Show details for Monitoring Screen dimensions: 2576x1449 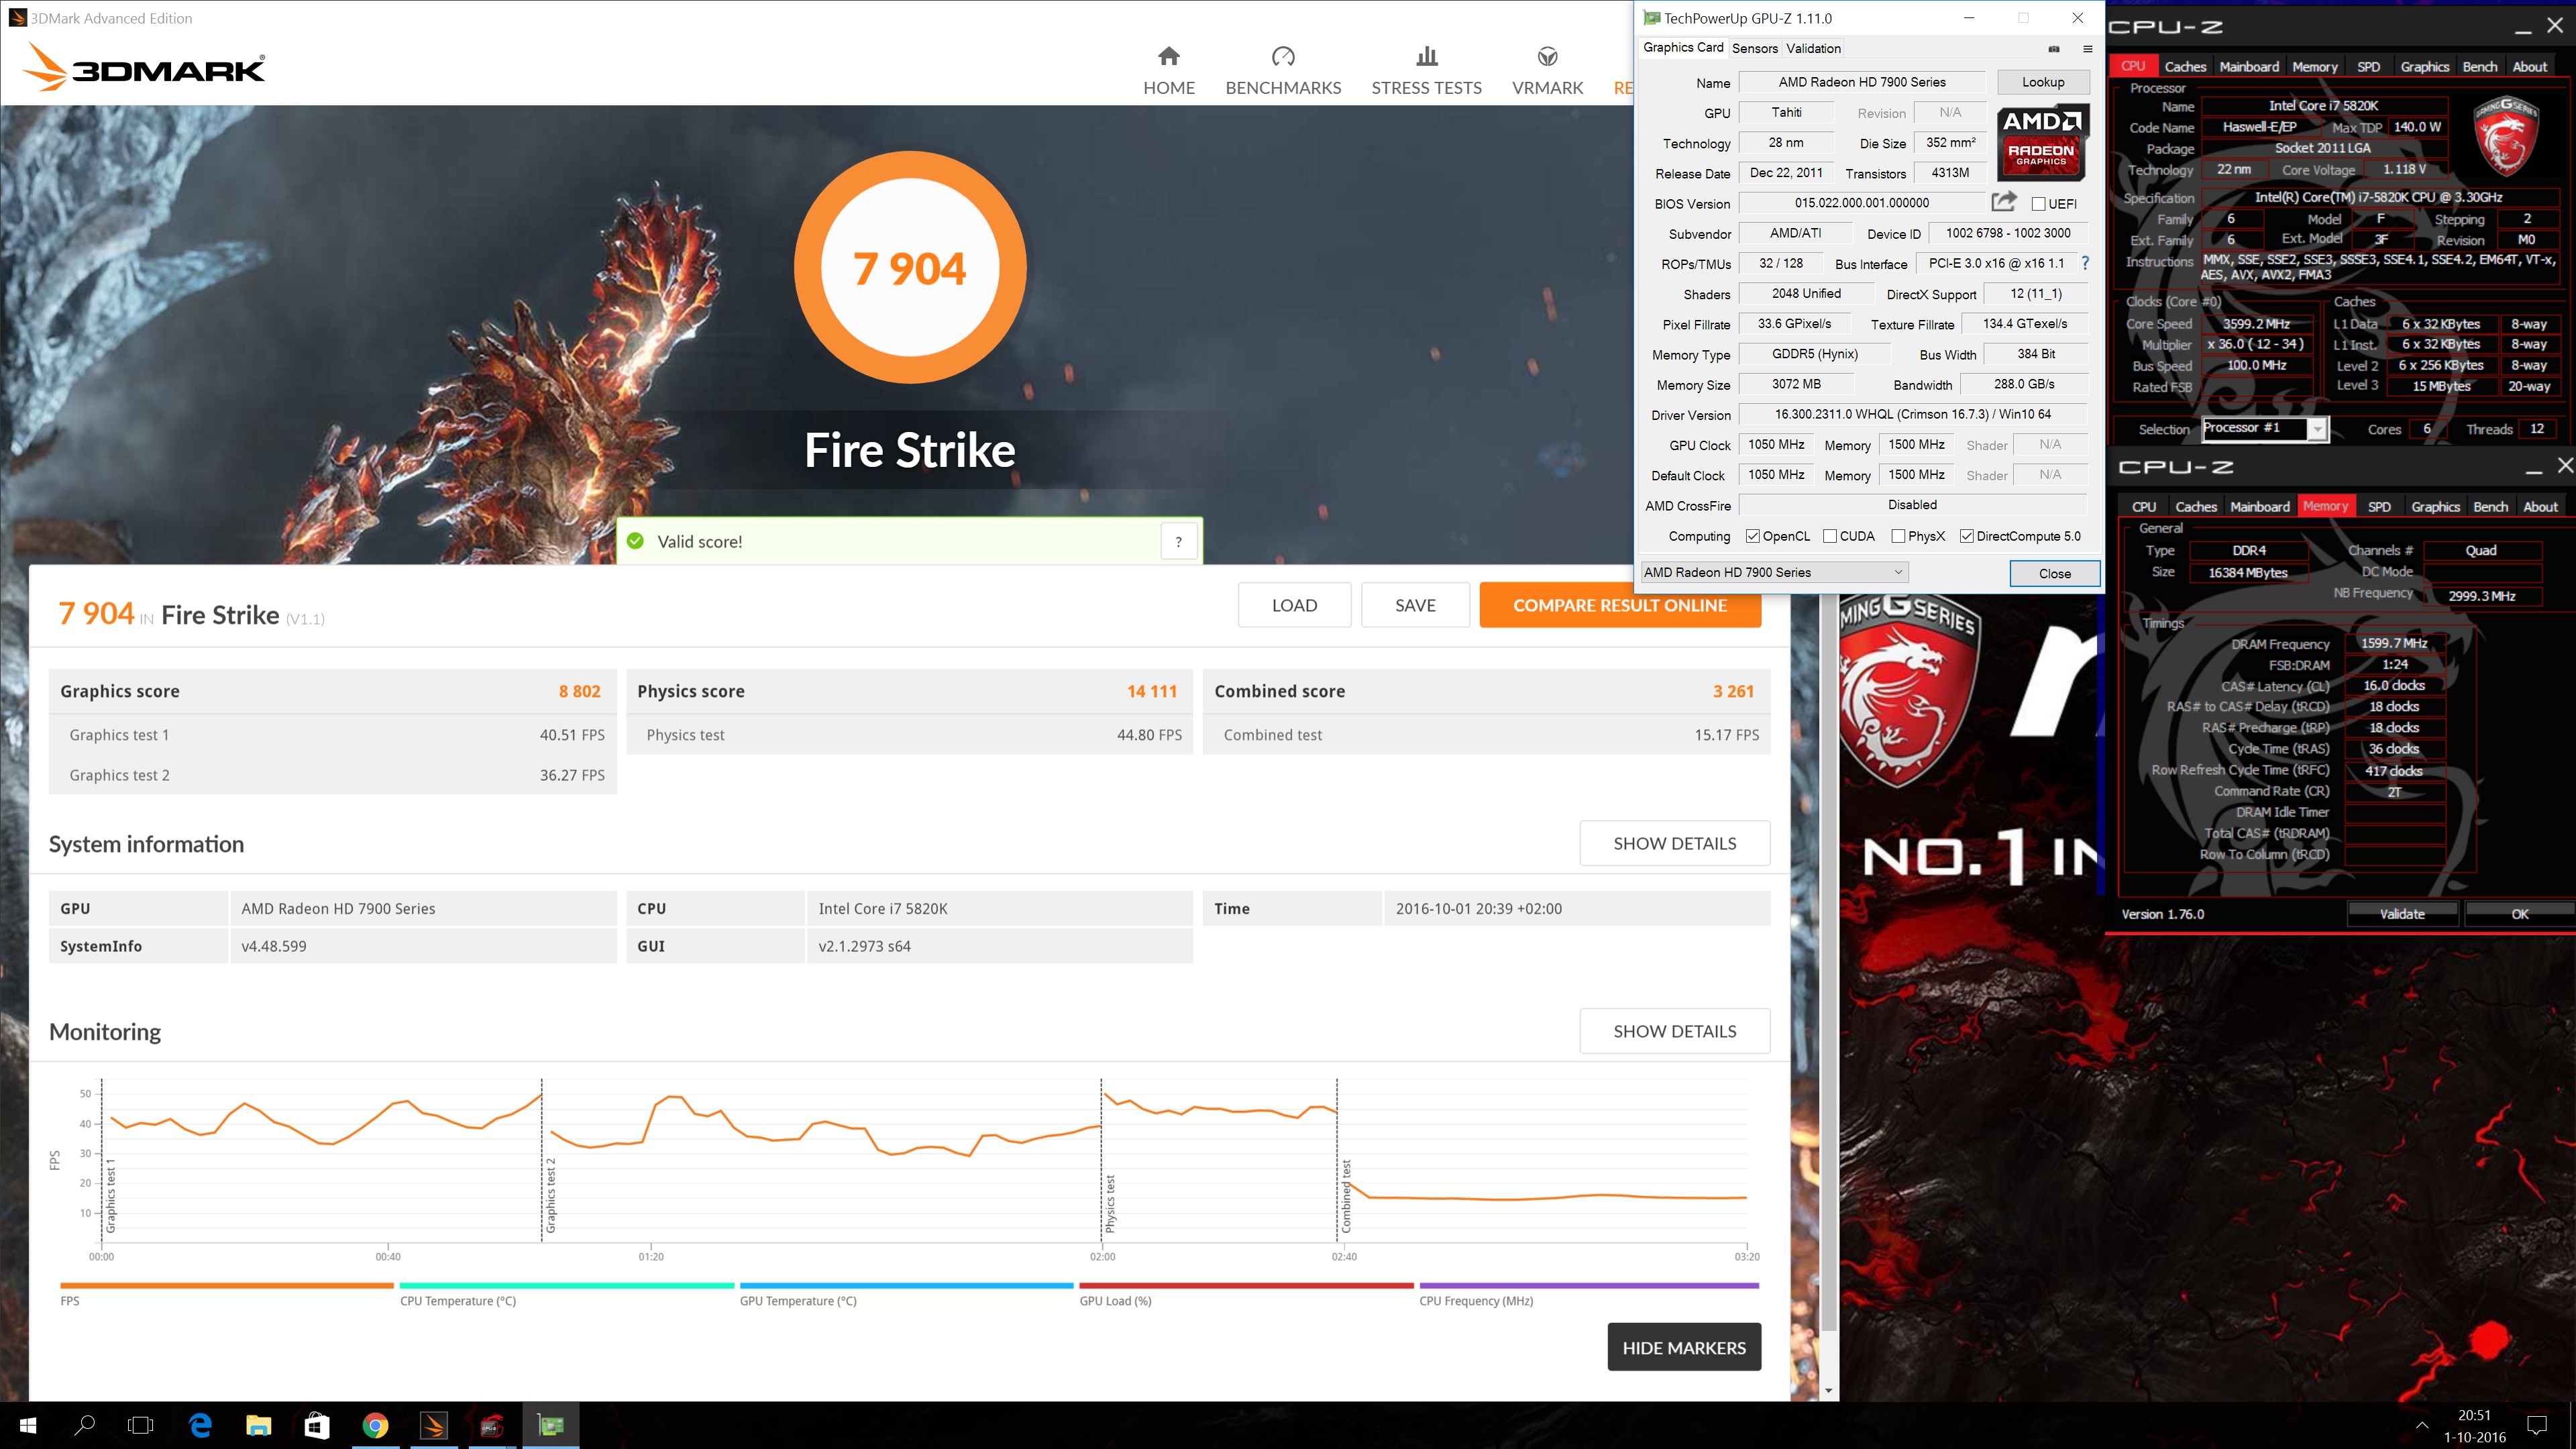point(1674,1031)
